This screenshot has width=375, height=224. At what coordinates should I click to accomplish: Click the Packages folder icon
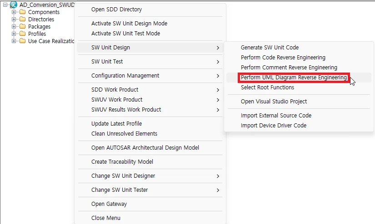[x=22, y=27]
